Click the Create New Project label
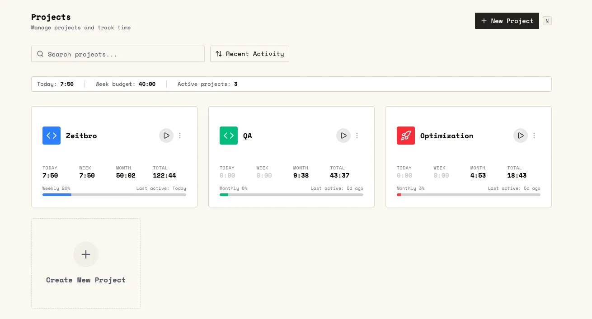592x319 pixels. click(x=86, y=280)
